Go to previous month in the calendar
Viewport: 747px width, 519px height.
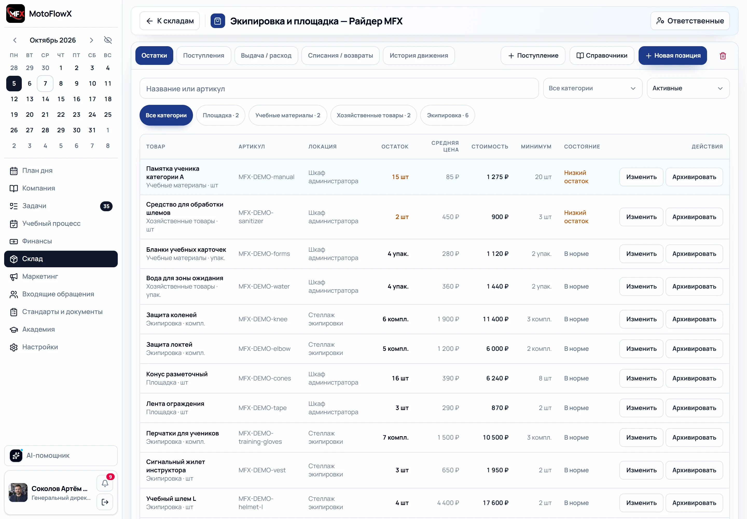15,40
